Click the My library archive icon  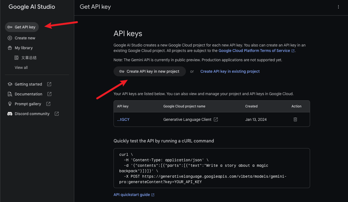pyautogui.click(x=10, y=48)
